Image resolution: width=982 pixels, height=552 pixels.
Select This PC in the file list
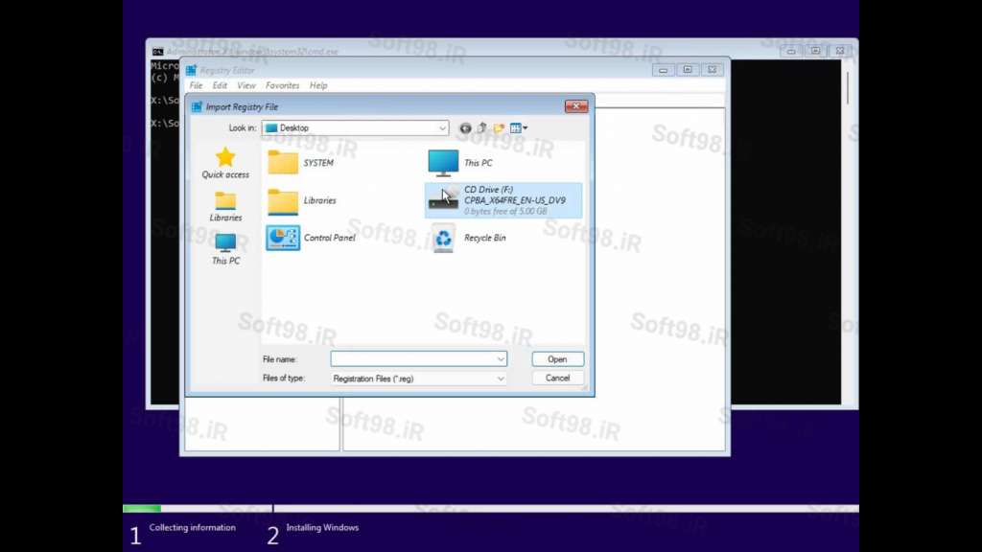coord(460,163)
